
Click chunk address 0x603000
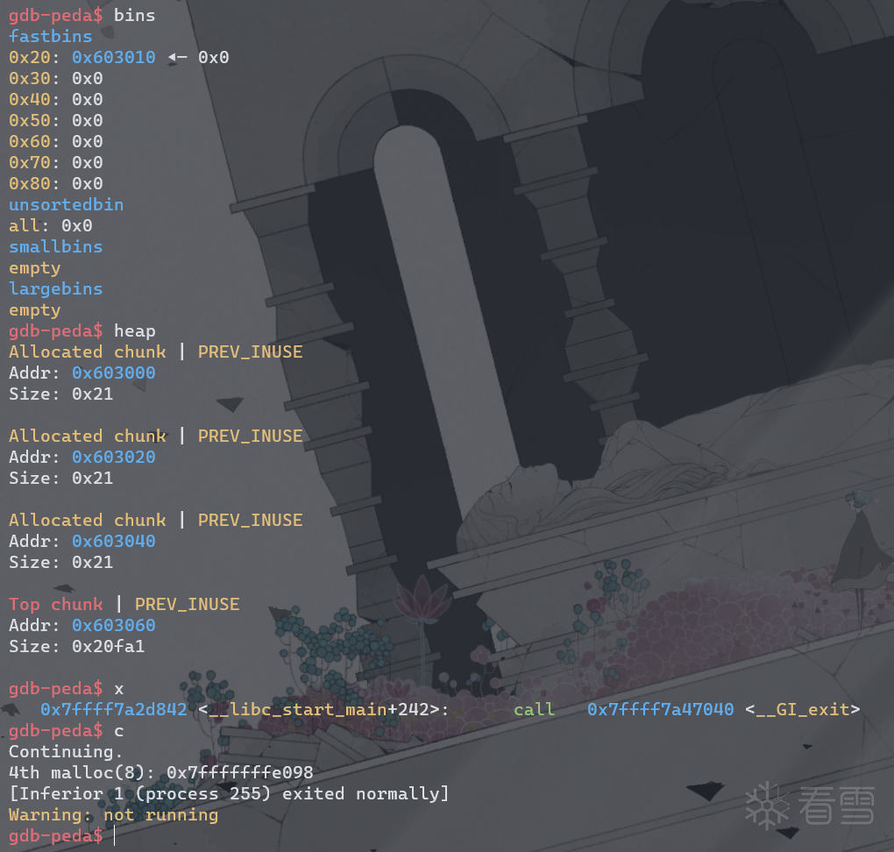[x=113, y=373]
